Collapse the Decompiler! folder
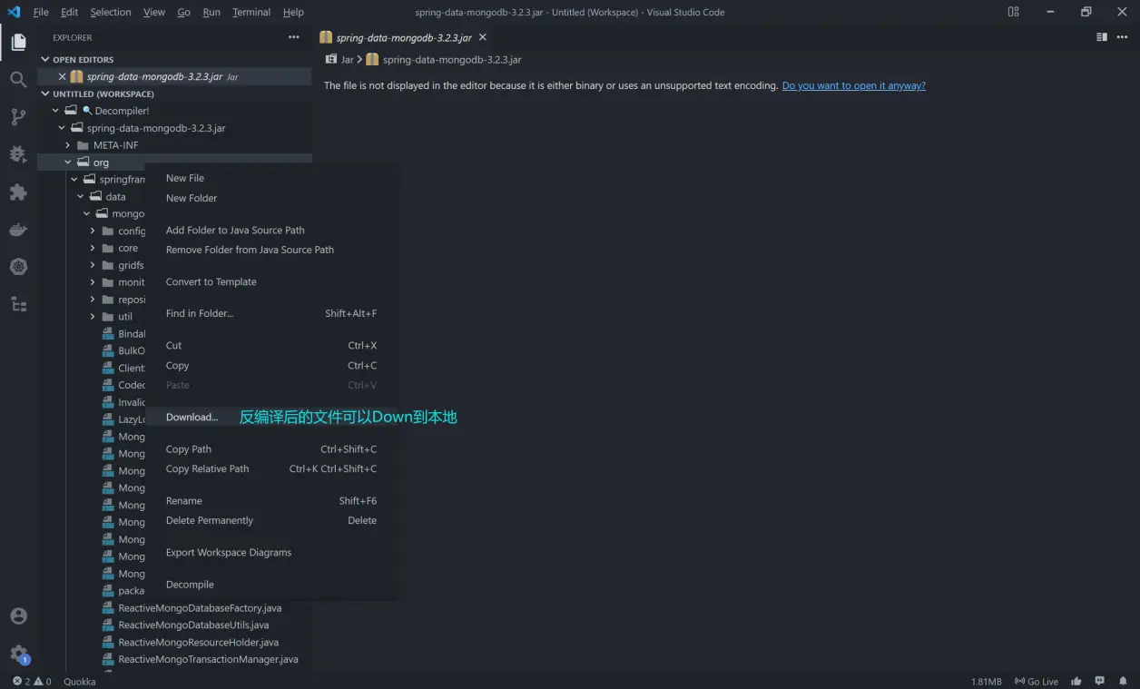 coord(56,111)
